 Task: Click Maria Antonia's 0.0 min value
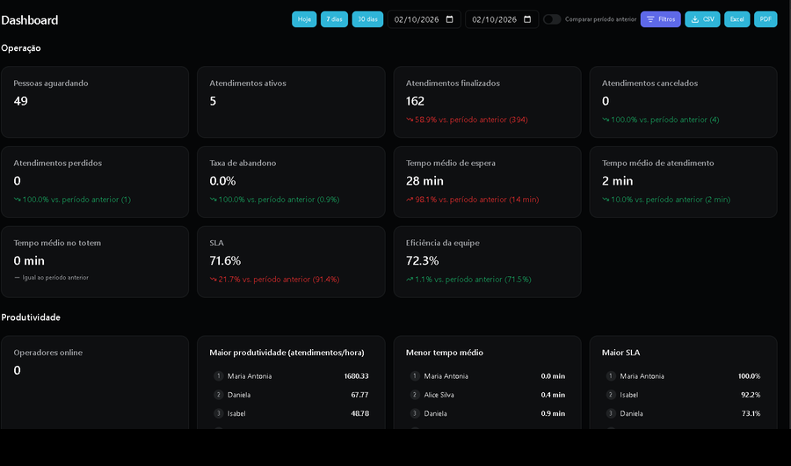[x=553, y=376]
